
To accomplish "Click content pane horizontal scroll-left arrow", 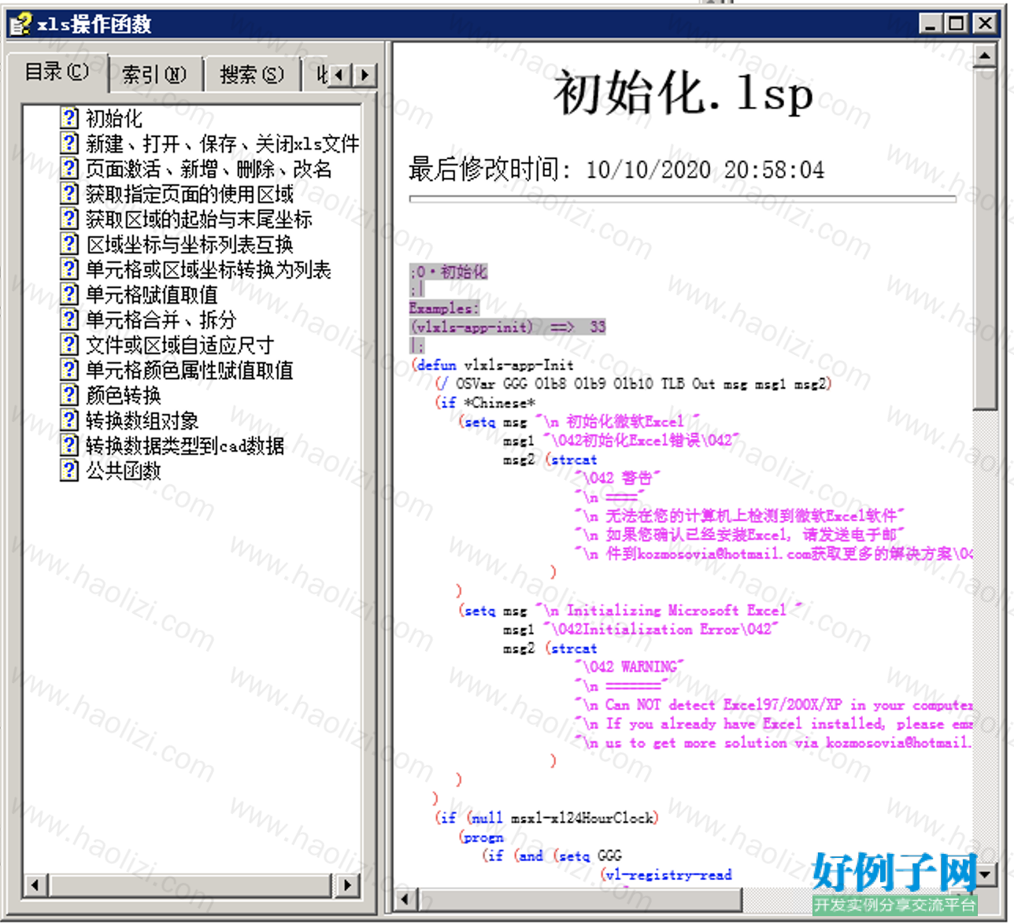I will coord(405,899).
